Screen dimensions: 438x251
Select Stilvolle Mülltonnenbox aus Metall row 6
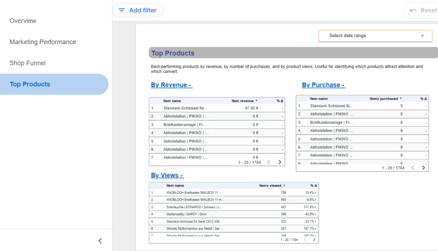click(234, 229)
